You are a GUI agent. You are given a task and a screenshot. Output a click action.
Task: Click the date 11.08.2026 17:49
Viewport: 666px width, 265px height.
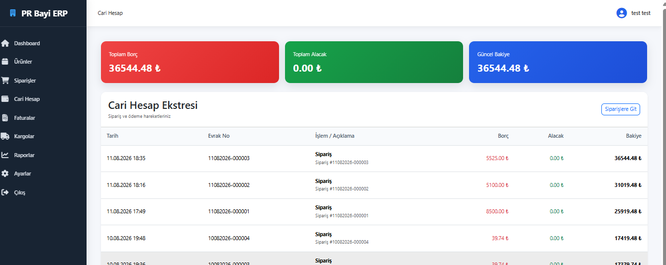tap(126, 211)
